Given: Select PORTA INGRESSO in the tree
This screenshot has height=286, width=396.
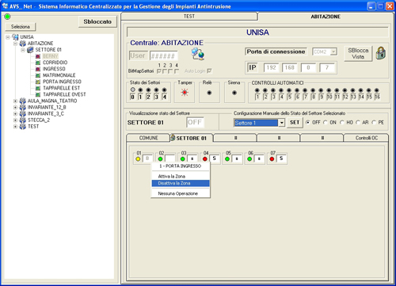Looking at the screenshot, I should (x=62, y=82).
